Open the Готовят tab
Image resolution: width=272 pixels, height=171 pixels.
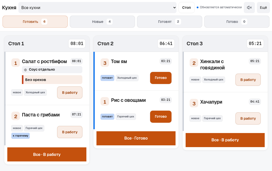coord(170,22)
